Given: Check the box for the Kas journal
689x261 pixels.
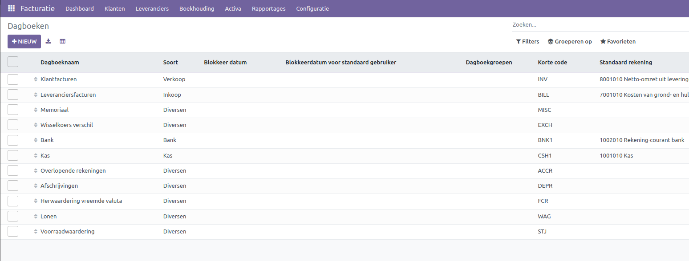Looking at the screenshot, I should (13, 156).
